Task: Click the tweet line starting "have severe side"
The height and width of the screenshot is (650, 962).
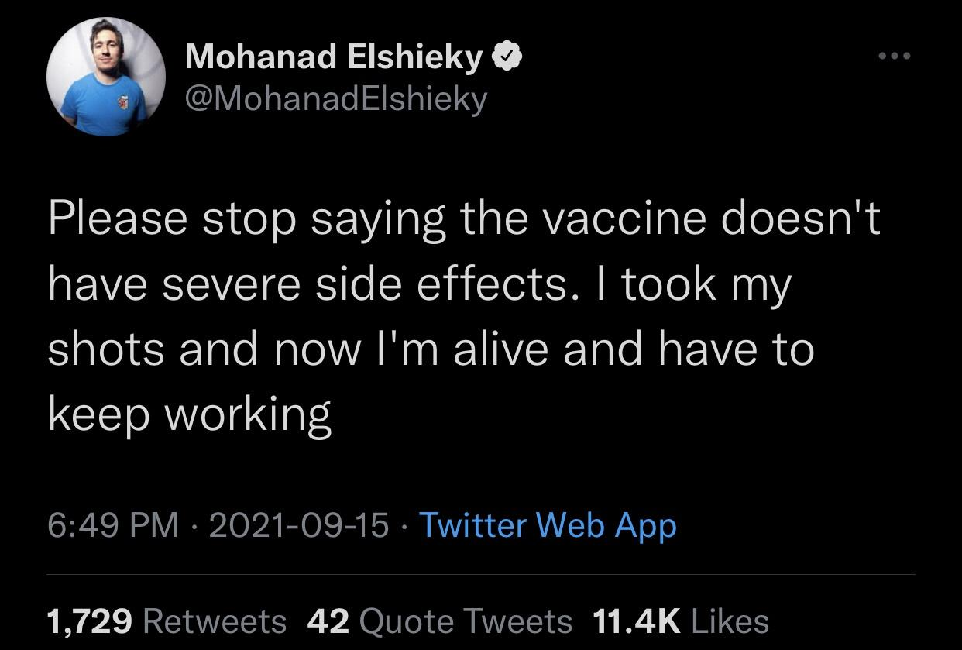Action: [x=419, y=284]
